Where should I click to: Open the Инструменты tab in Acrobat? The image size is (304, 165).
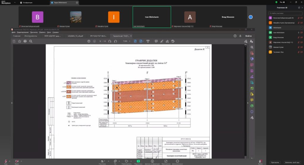(x=31, y=36)
